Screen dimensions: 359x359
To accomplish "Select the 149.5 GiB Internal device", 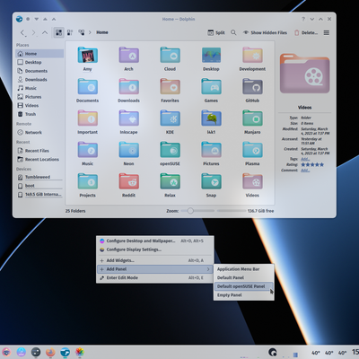I will point(39,195).
